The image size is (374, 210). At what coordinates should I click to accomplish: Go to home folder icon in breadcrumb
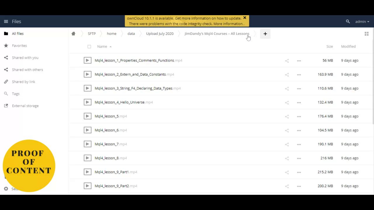[x=73, y=34]
